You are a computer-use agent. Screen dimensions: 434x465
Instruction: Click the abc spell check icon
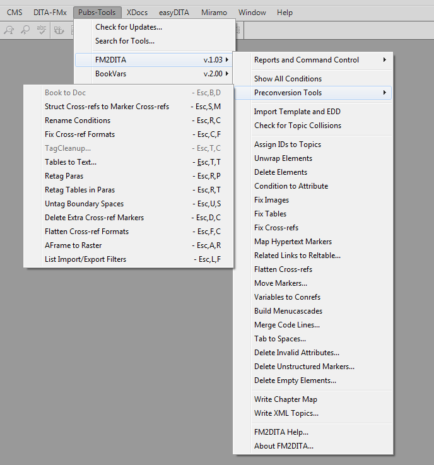41,30
